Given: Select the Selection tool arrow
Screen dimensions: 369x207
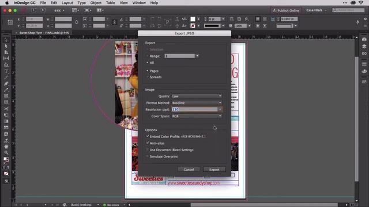Looking at the screenshot, I should (x=6, y=40).
